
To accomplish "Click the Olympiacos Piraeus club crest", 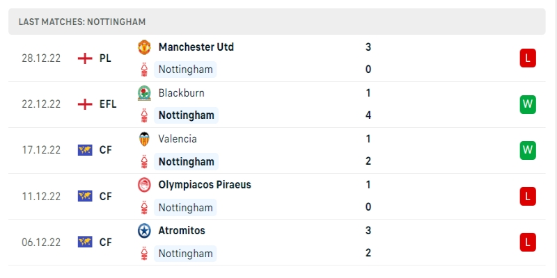I will tap(144, 185).
